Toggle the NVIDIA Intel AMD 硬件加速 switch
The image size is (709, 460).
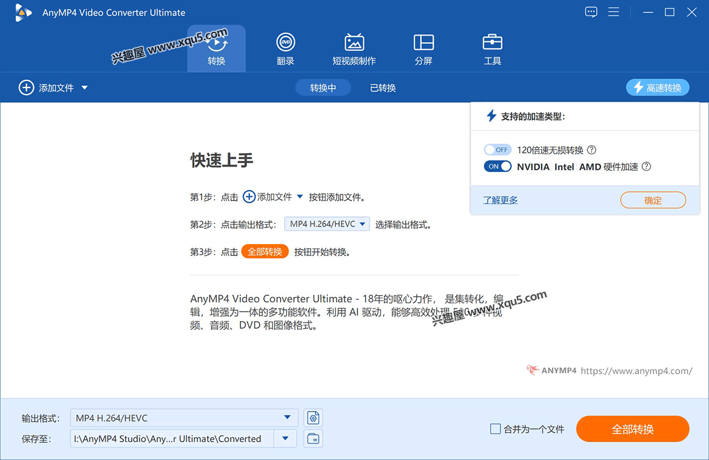(497, 166)
